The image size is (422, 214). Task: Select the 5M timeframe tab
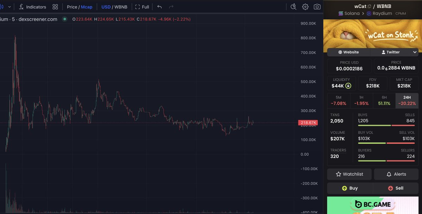339,100
